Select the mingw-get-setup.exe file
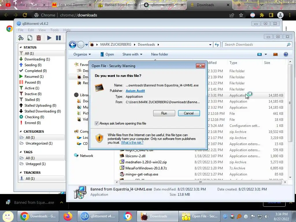The image size is (296, 222). point(142,174)
